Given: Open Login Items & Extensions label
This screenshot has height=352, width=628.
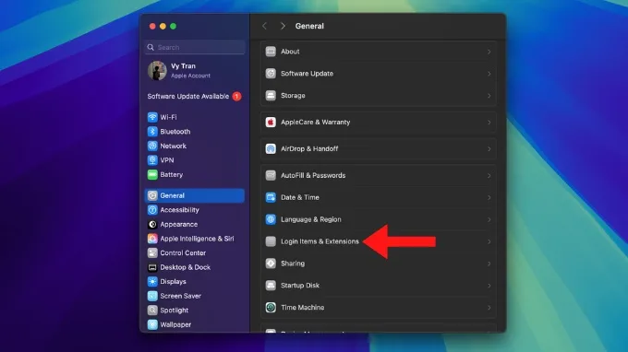Looking at the screenshot, I should click(x=320, y=241).
